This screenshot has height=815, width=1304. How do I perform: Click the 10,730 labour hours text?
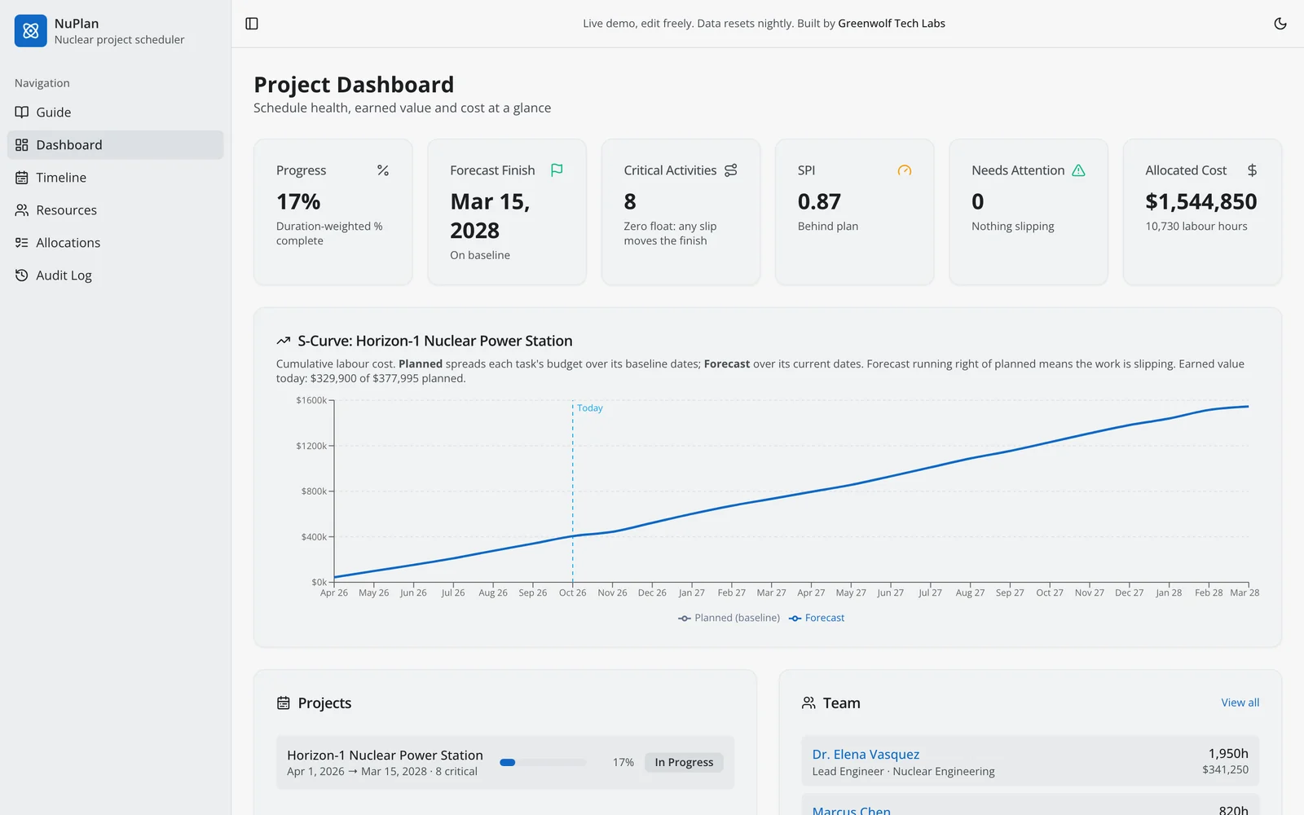1196,227
